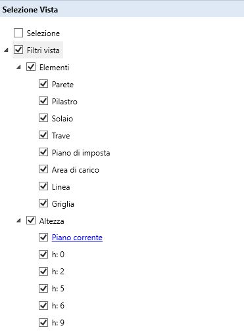
Task: Disable the Area di carico checkbox
Action: click(43, 169)
